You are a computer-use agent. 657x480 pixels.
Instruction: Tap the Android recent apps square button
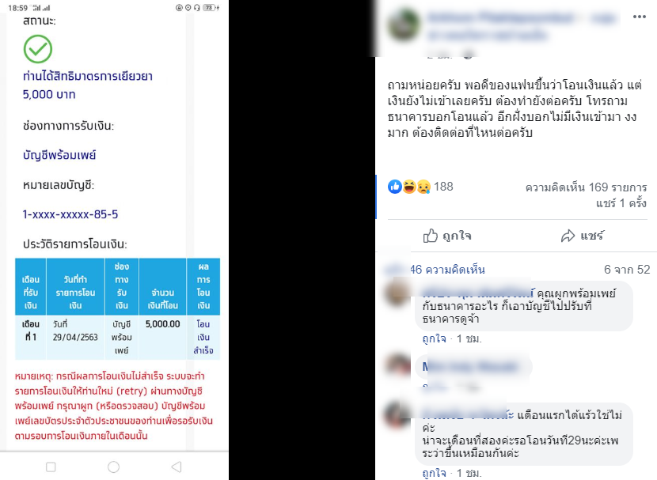51,467
